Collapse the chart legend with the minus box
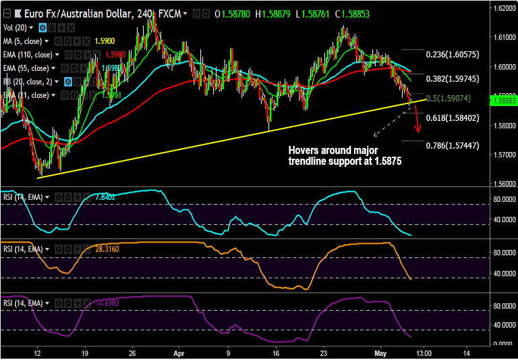 [x=7, y=14]
